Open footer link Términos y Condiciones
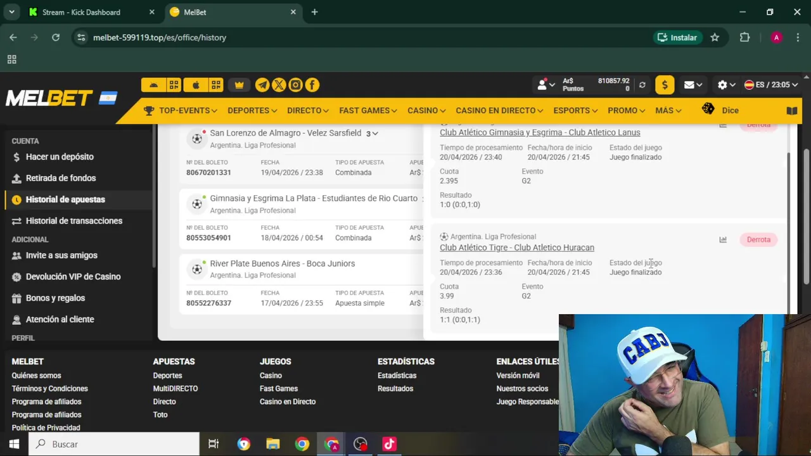This screenshot has height=456, width=811. pyautogui.click(x=49, y=389)
